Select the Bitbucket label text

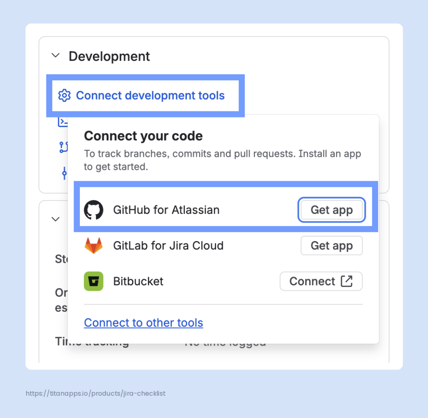(138, 282)
